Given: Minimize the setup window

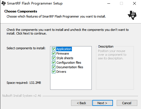Looking at the screenshot, I should (x=109, y=3).
